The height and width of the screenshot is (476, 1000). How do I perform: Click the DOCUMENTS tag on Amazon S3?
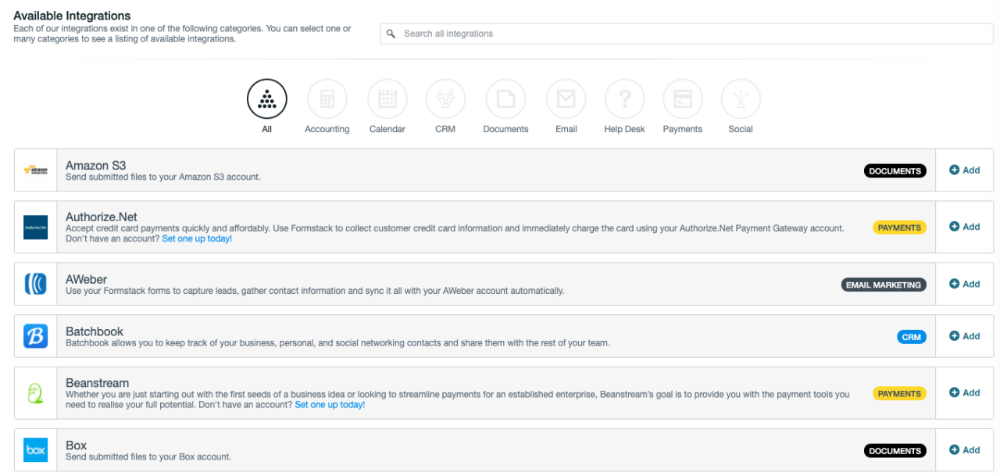(895, 171)
